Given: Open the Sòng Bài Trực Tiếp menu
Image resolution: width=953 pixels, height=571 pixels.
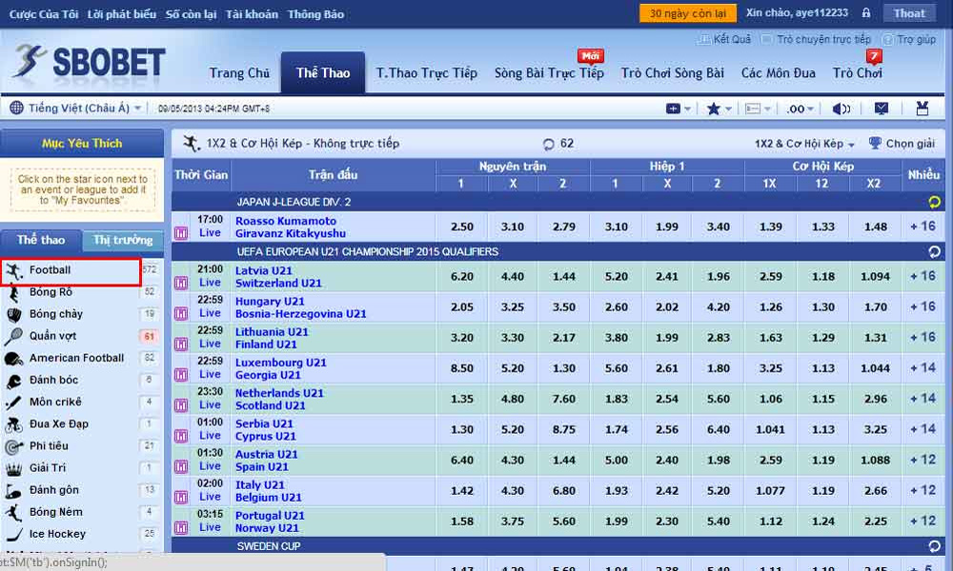Looking at the screenshot, I should 549,73.
